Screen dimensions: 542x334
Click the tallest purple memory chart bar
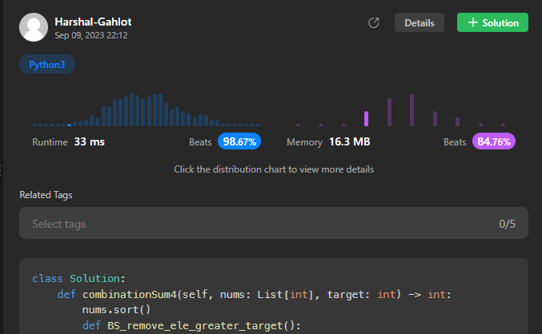[x=412, y=110]
